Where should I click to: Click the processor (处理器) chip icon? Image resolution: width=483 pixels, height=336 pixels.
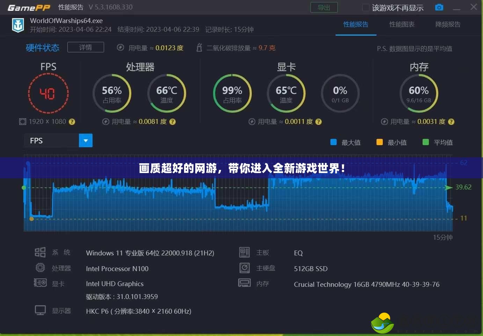coord(40,268)
